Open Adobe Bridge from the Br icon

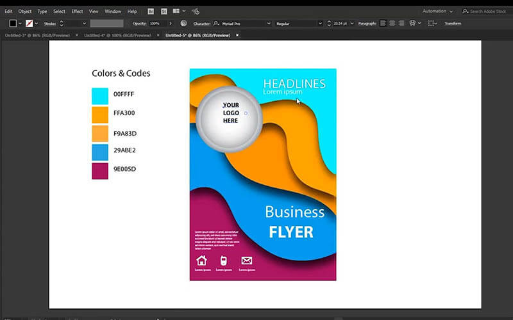(150, 11)
